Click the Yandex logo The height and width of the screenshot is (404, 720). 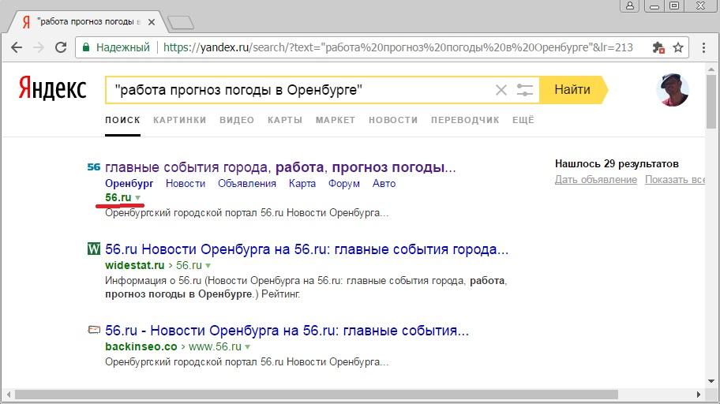52,88
